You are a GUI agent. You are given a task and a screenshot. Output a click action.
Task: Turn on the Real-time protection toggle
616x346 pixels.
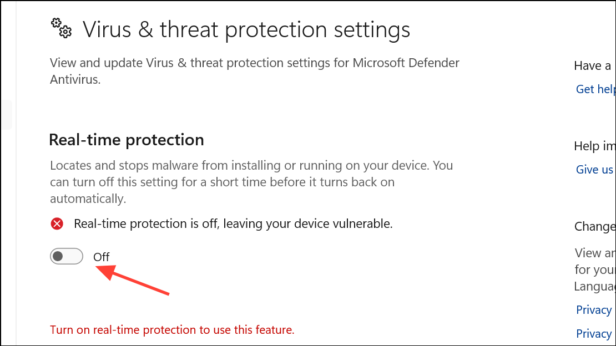(66, 256)
